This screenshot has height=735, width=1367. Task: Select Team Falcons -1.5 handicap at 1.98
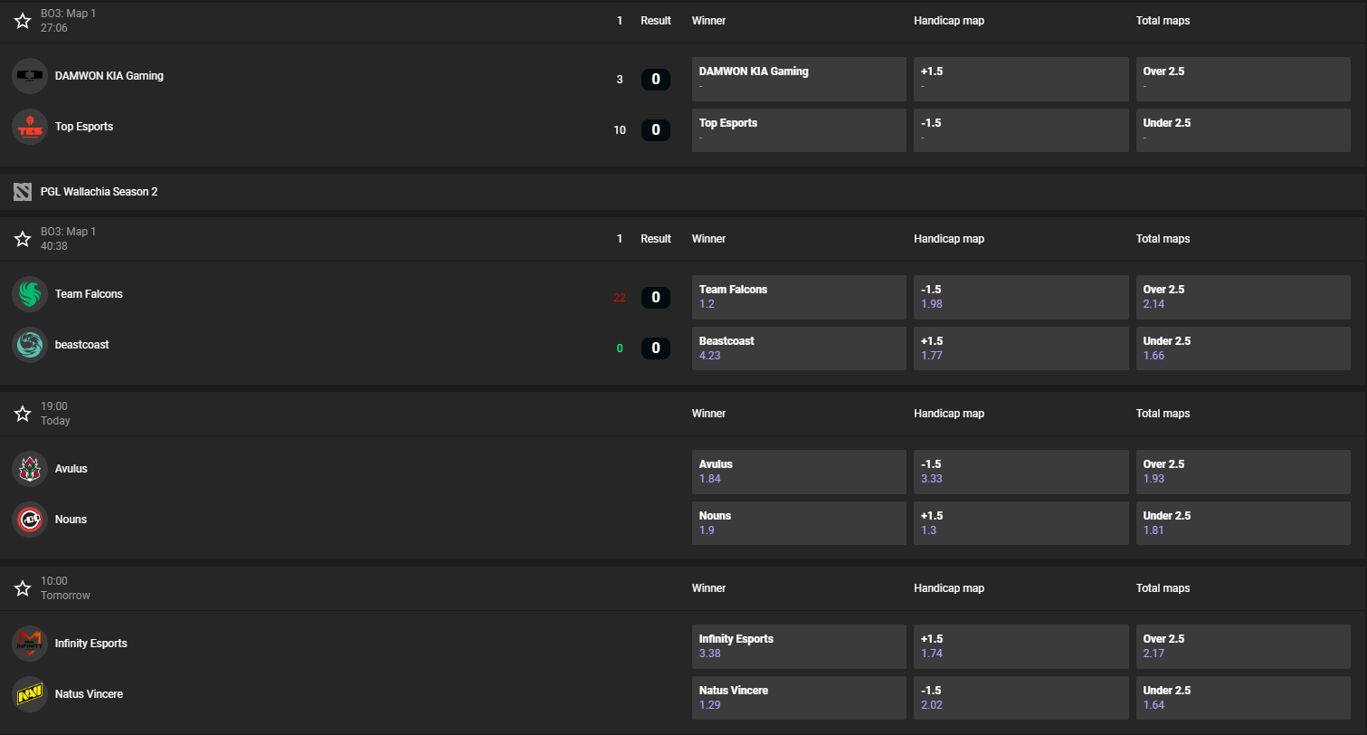1021,297
